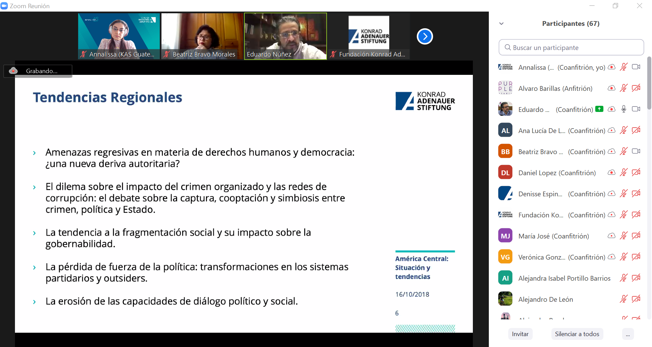Screen dimensions: 652x347
Task: Minimize the Zoom Reunión window
Action: pyautogui.click(x=592, y=6)
